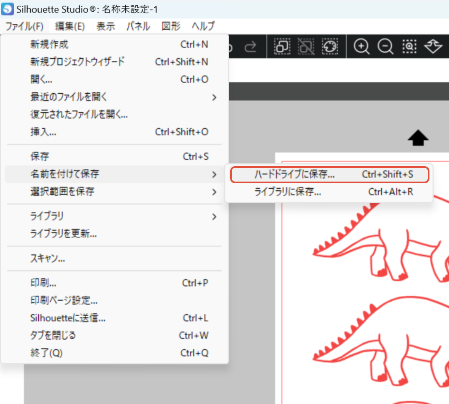The height and width of the screenshot is (404, 449).
Task: Open the ヘルプ menu
Action: [203, 26]
